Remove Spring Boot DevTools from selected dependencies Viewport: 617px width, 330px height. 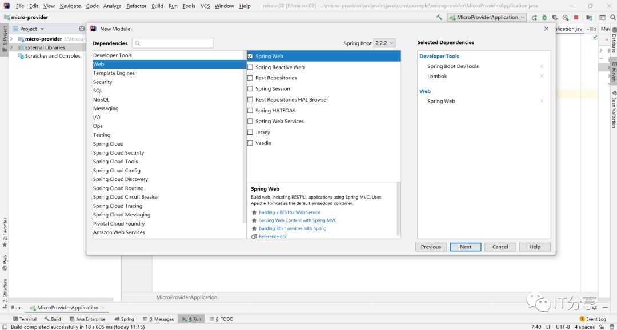point(542,66)
